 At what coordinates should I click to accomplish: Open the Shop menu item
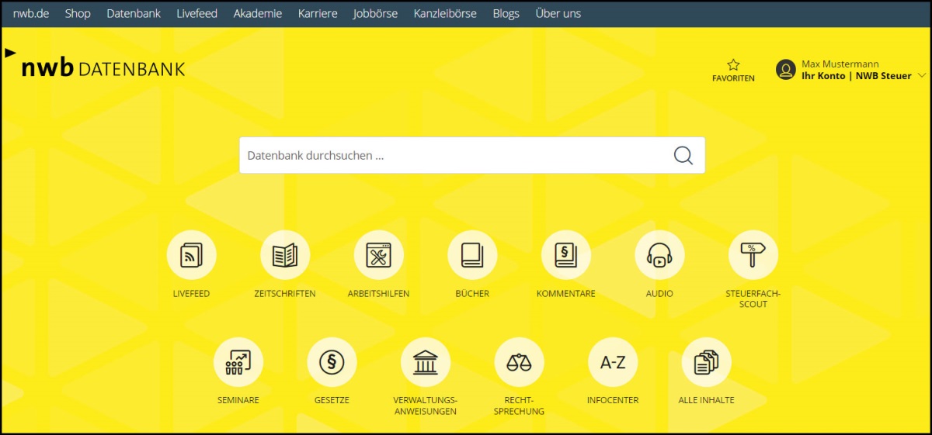pyautogui.click(x=78, y=13)
